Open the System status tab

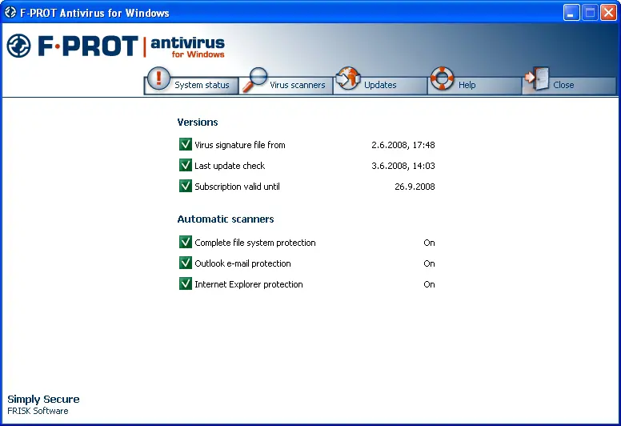192,85
